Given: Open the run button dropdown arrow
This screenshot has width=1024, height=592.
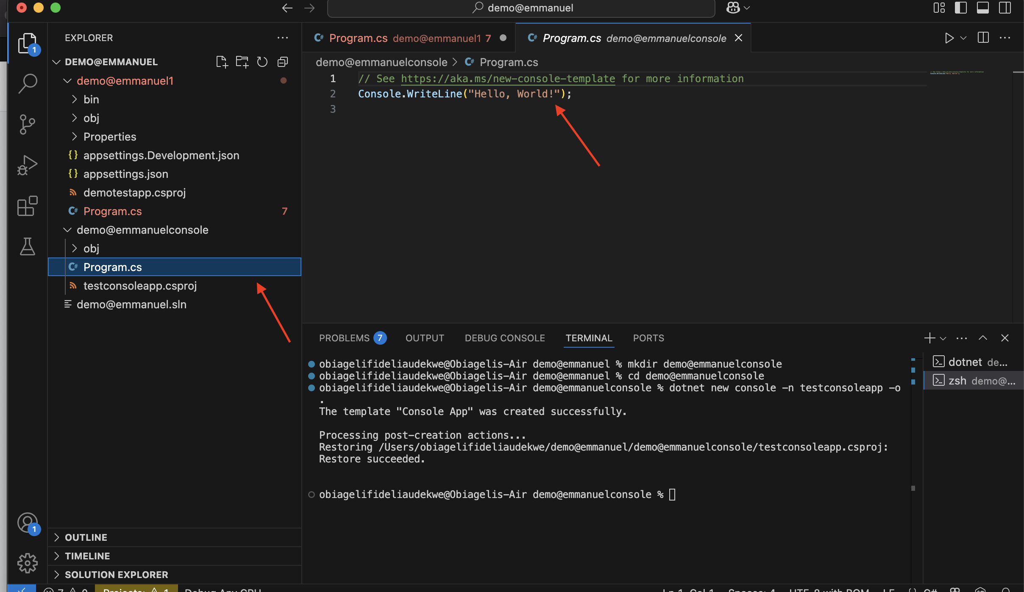Looking at the screenshot, I should pyautogui.click(x=963, y=38).
